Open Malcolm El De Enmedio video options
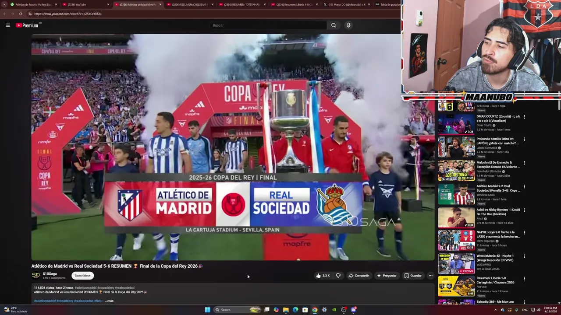The height and width of the screenshot is (315, 561). 524,163
